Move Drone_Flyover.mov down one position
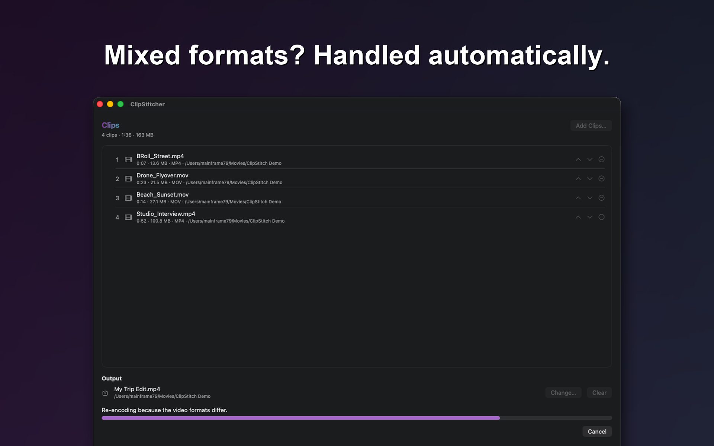The width and height of the screenshot is (714, 446). (x=590, y=179)
